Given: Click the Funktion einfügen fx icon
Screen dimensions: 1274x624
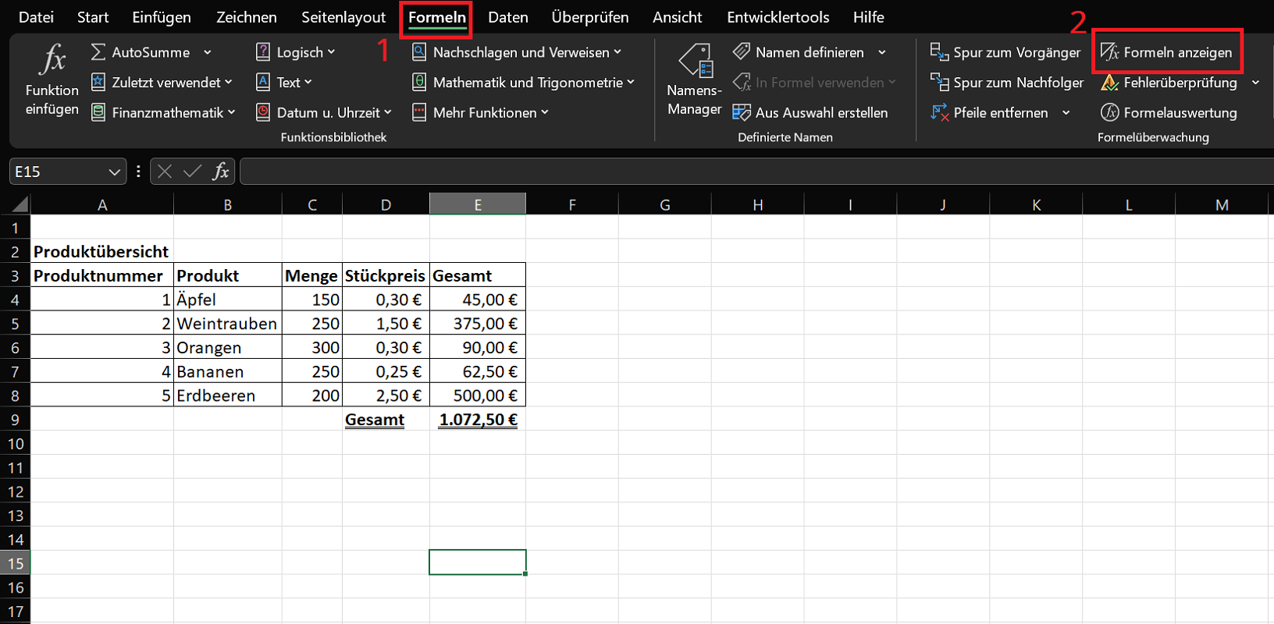Looking at the screenshot, I should [x=52, y=59].
